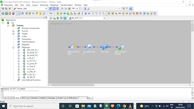Open the Mapplet Designer tool icon
This screenshot has height=109, width=194.
pos(61,18)
